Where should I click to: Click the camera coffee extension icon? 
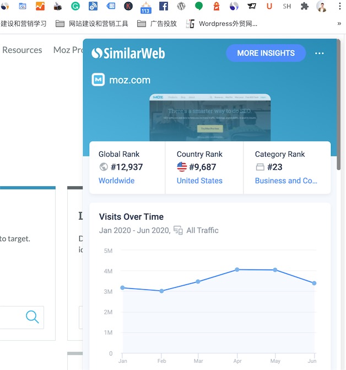point(58,7)
